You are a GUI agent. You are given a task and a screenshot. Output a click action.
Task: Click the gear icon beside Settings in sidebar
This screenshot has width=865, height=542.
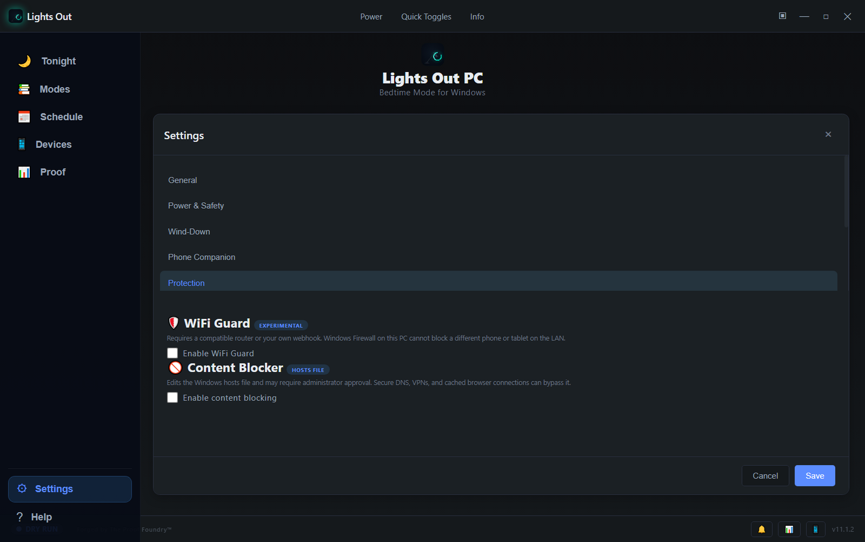(22, 488)
